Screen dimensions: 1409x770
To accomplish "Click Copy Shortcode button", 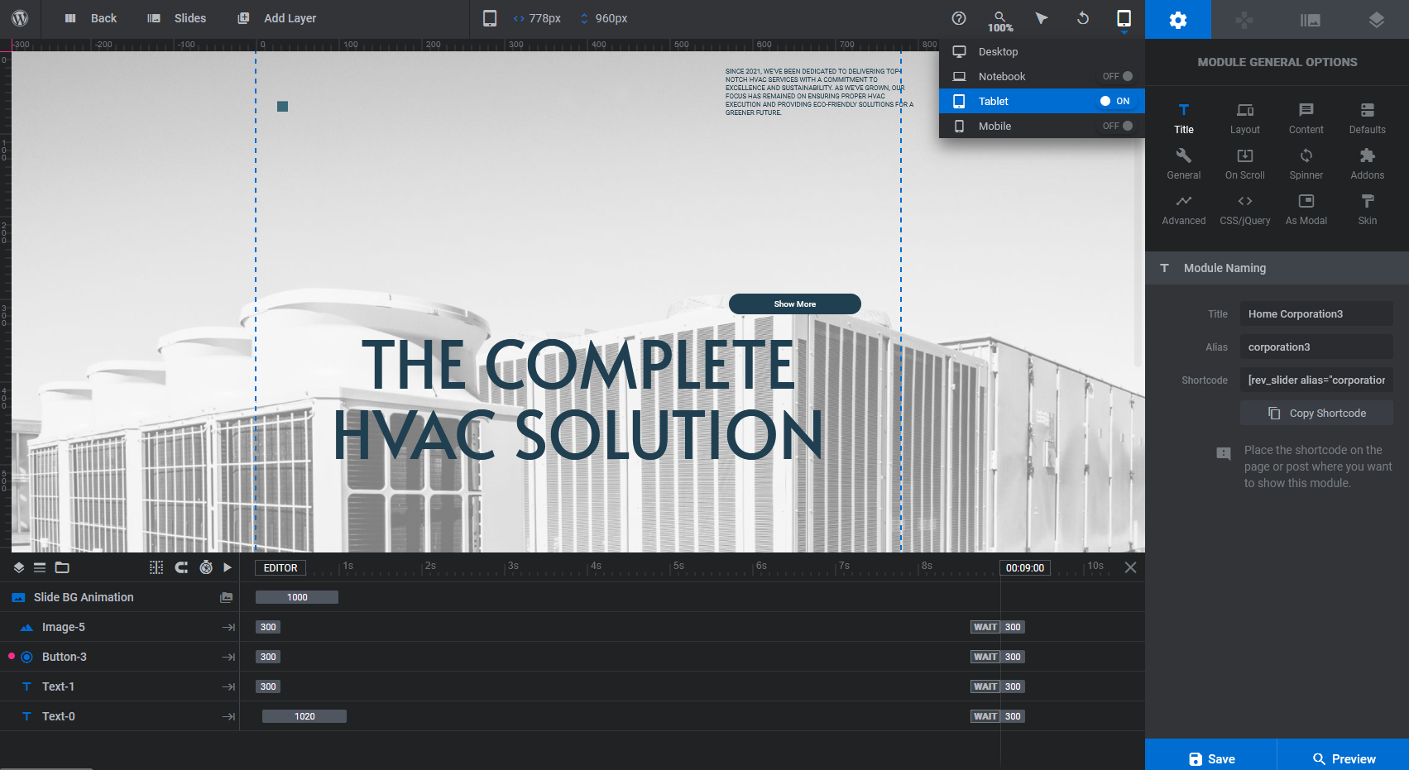I will pyautogui.click(x=1316, y=413).
